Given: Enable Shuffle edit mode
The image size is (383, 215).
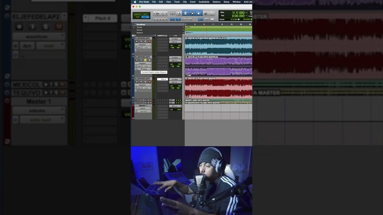Looking at the screenshot, I should [x=137, y=14].
